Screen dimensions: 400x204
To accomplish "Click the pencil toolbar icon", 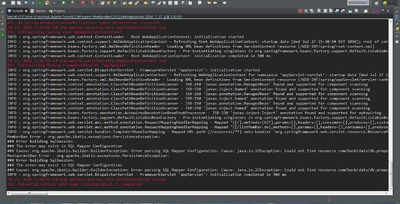I will (136, 3).
